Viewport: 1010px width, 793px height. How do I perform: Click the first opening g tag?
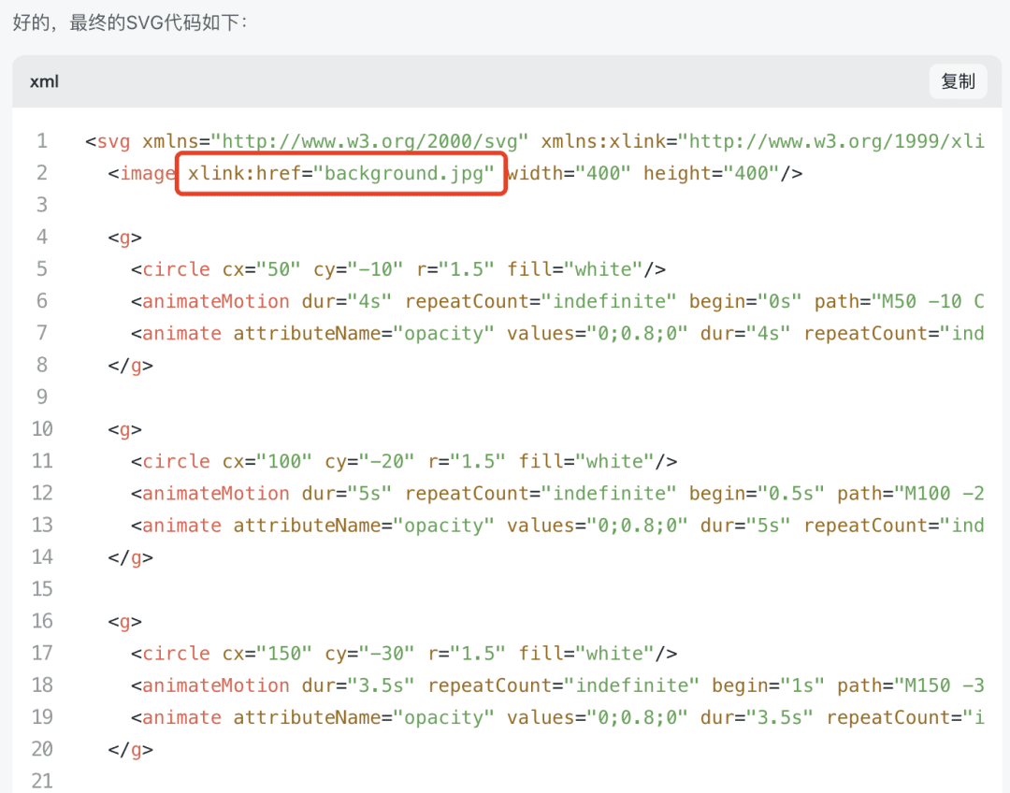[x=125, y=238]
